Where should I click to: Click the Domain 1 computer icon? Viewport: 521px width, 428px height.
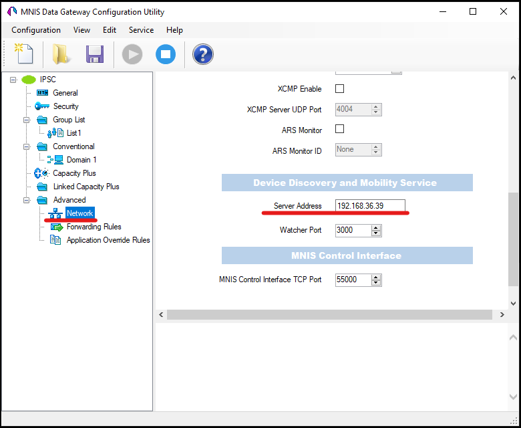(55, 160)
